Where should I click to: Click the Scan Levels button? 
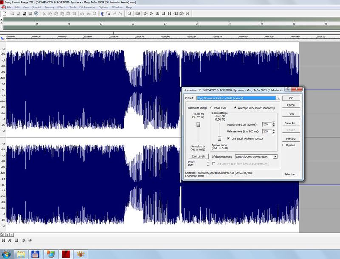tap(198, 156)
